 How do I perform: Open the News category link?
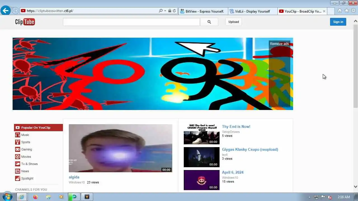pos(25,171)
